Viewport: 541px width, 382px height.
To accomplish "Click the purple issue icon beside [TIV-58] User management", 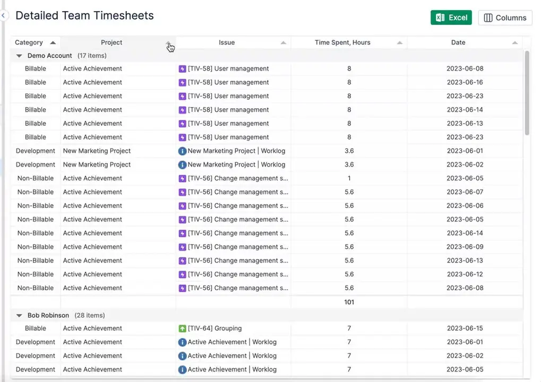I will click(x=182, y=68).
